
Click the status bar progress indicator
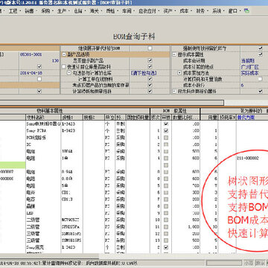coord(223,263)
